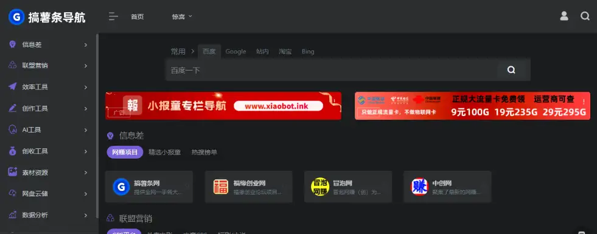Expand the 创作工具 sidebar chevron

pos(86,108)
